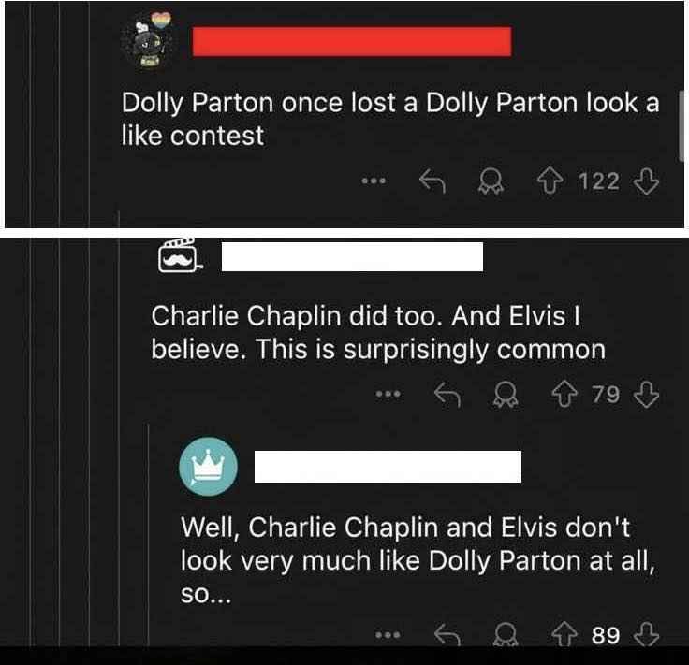Open the crown avatar user's profile
This screenshot has height=665, width=689.
tap(208, 467)
